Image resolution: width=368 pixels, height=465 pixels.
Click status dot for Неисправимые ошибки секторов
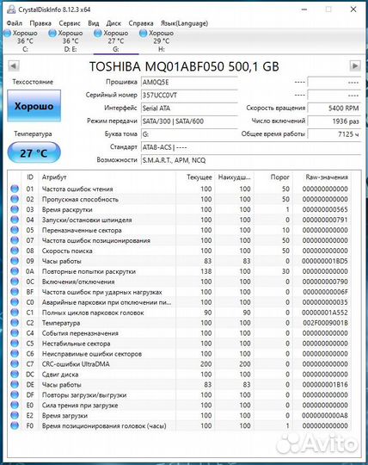[15, 354]
